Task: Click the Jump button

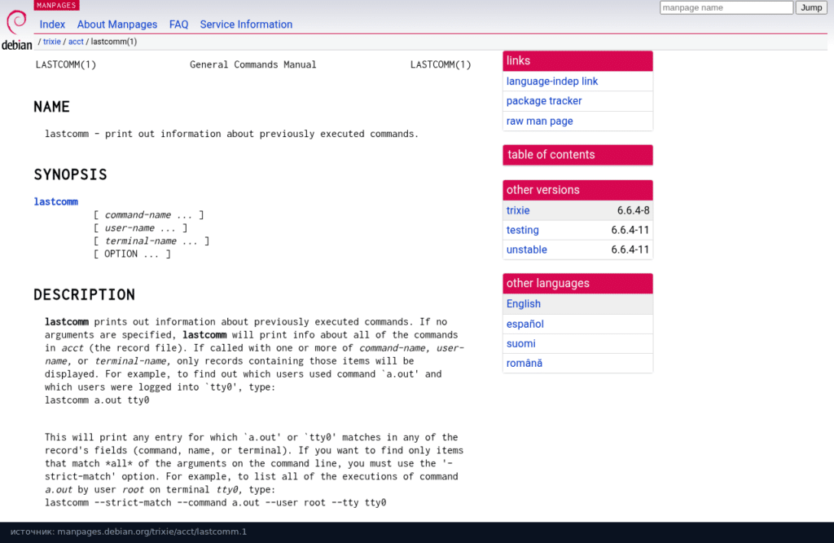Action: [811, 7]
